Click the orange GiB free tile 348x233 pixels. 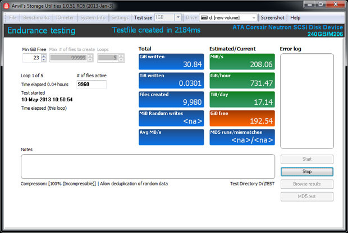coord(242,118)
